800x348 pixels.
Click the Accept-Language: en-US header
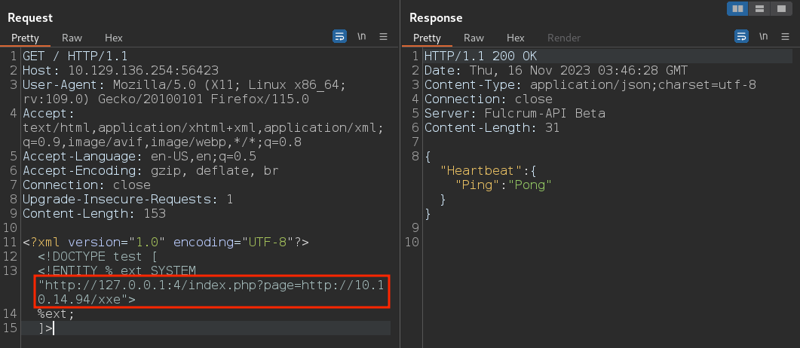coord(139,156)
